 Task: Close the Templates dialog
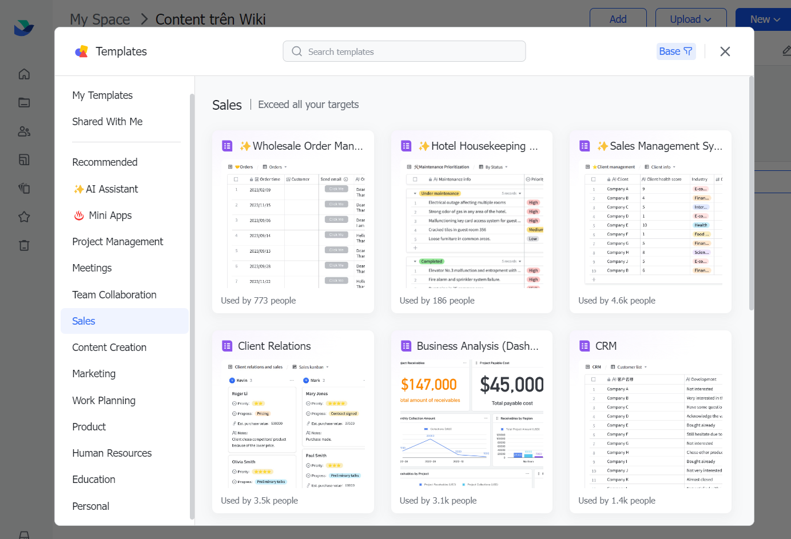pos(725,51)
